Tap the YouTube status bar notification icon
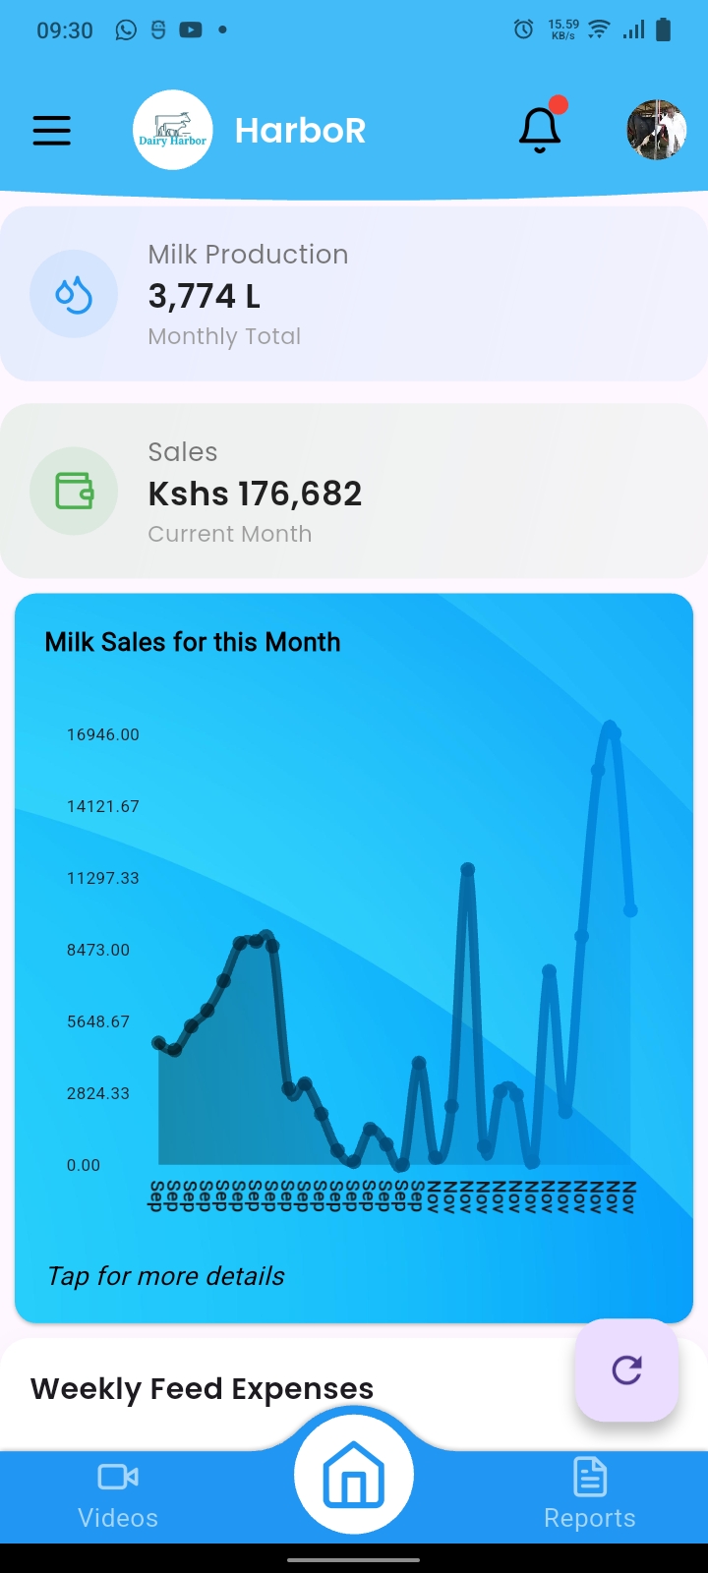 pos(191,29)
